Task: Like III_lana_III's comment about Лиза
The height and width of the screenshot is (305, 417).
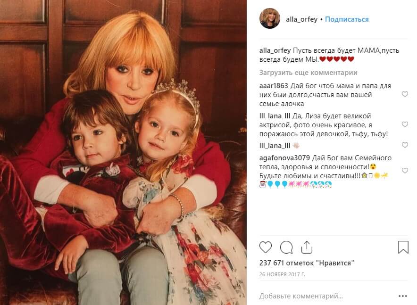Action: 405,124
